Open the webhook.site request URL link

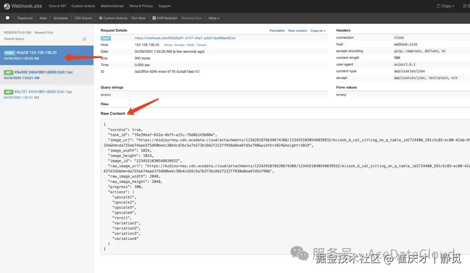pos(185,38)
